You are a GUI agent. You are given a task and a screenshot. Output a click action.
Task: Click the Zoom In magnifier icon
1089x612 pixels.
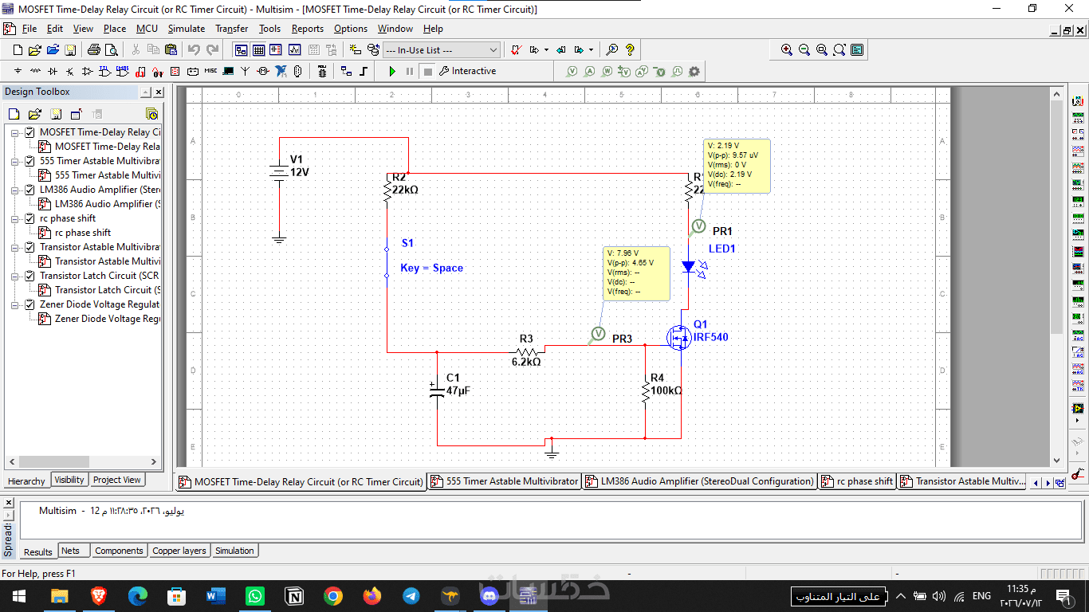[787, 49]
